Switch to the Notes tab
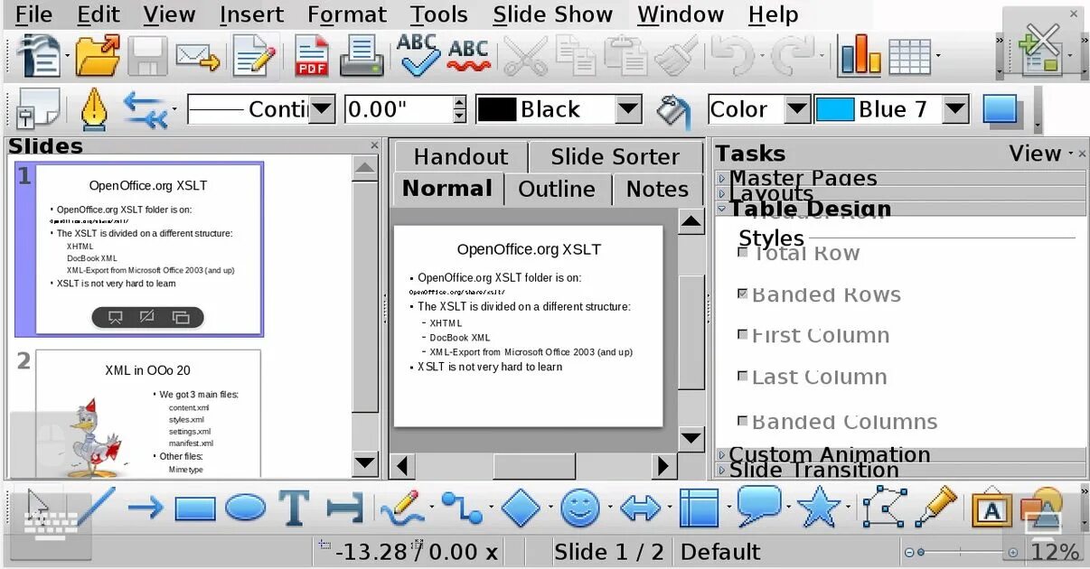 point(657,189)
